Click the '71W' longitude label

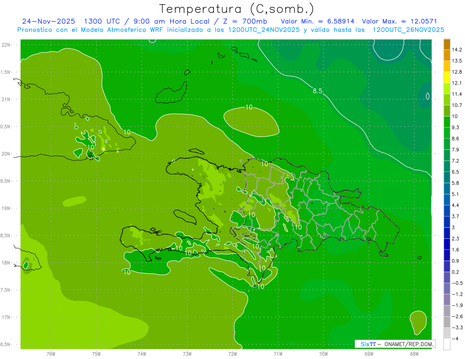(278, 354)
